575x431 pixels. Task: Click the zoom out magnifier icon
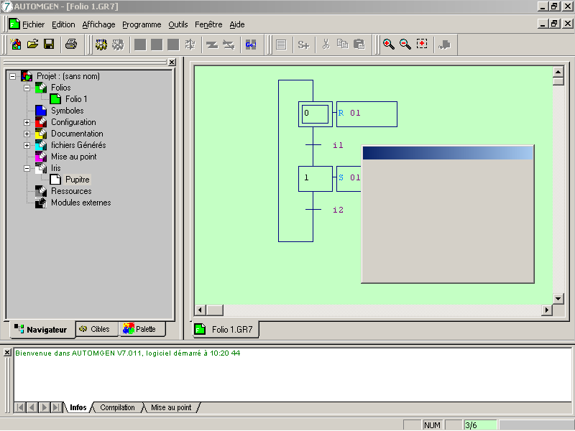coord(405,45)
